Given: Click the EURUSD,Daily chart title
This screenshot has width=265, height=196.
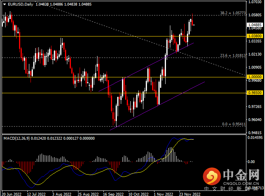Looking at the screenshot, I should click(20, 4).
